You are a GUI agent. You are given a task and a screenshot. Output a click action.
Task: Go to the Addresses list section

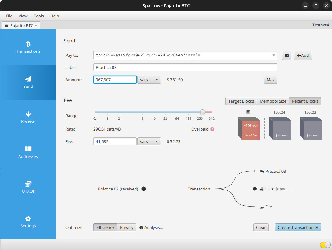pos(28,152)
